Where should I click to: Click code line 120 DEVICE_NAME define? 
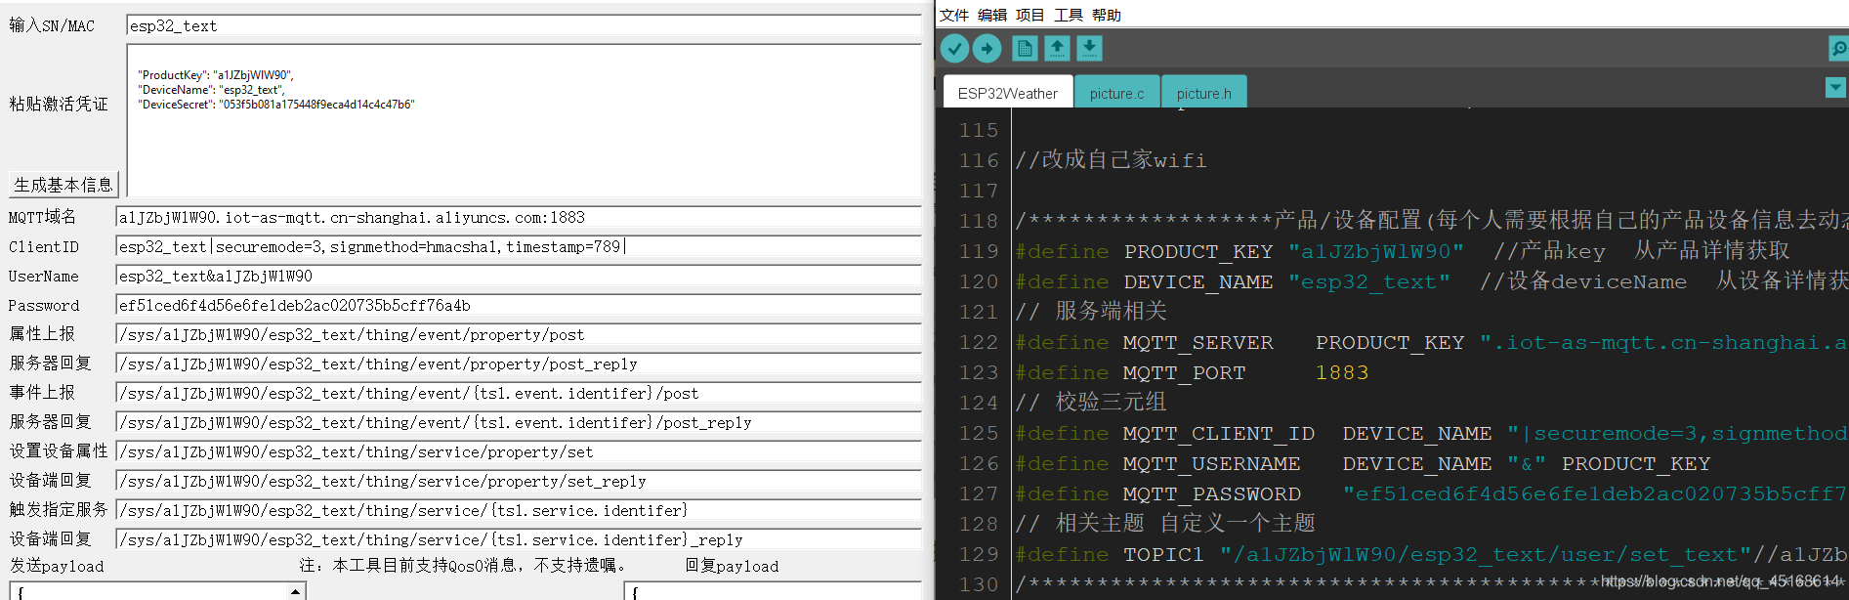(x=1431, y=281)
